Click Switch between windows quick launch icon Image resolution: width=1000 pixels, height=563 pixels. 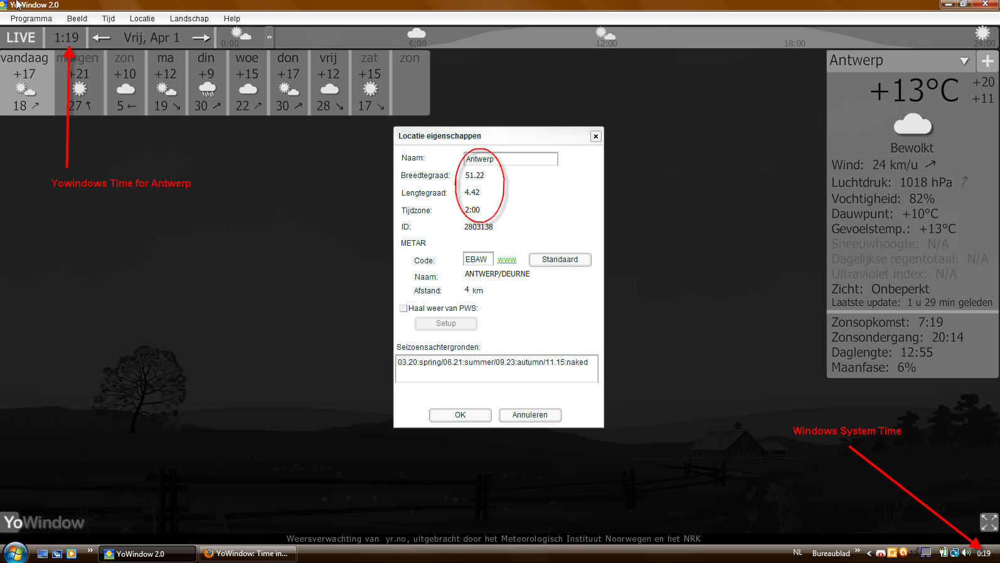point(57,554)
